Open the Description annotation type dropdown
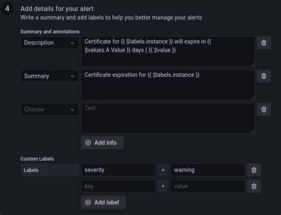The width and height of the screenshot is (281, 215). (50, 43)
